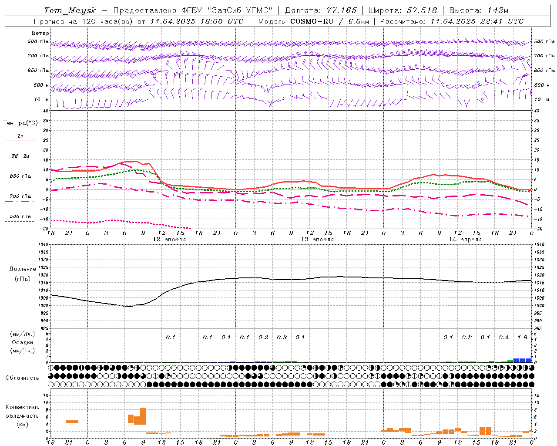Click the Долгота: 77.165 longitude value
Viewport: 557px width, 446px height.
(x=321, y=10)
